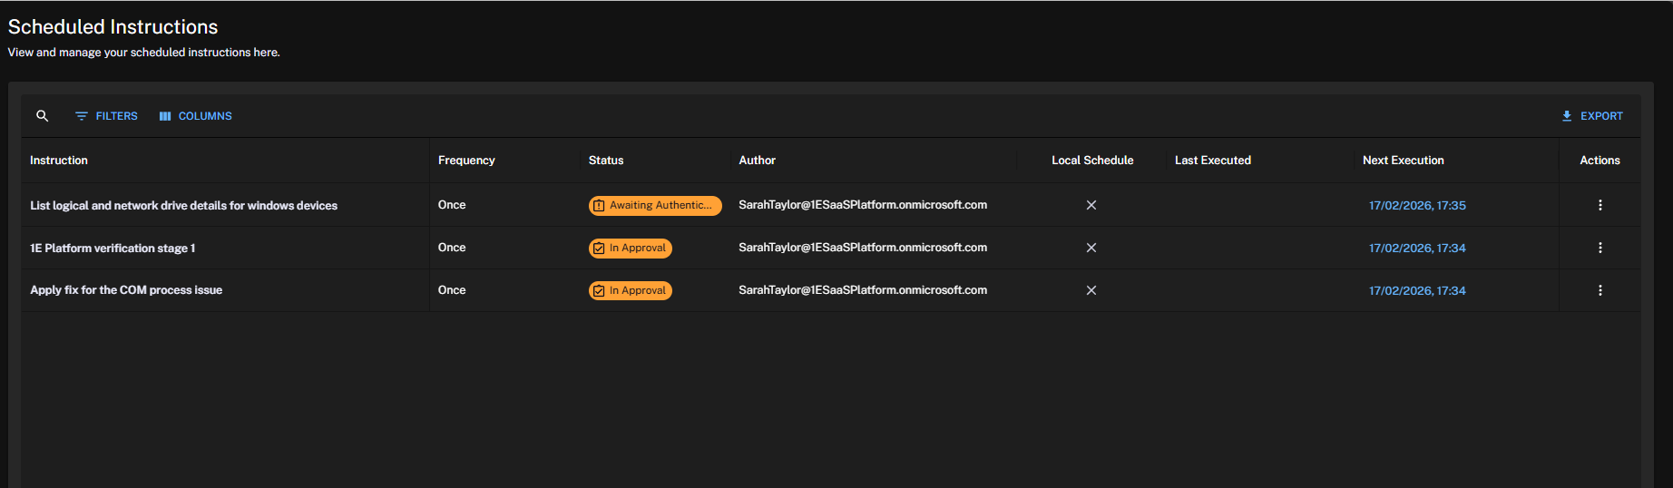
Task: Click local schedule X for Apply fix row
Action: [x=1091, y=290]
